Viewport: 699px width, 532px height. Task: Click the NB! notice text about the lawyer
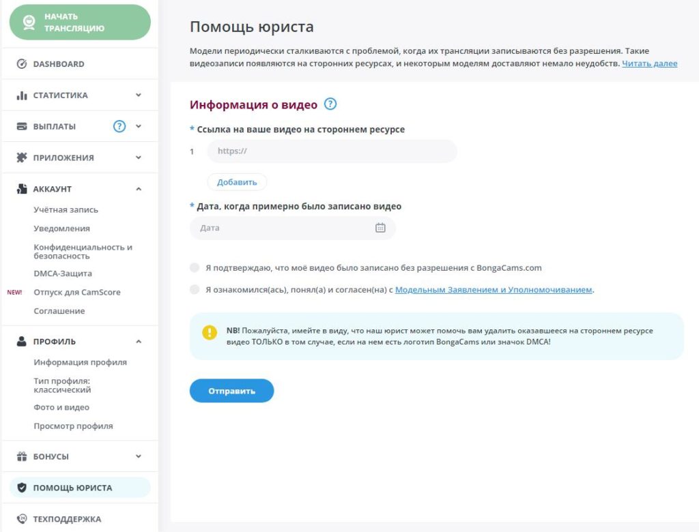point(440,336)
